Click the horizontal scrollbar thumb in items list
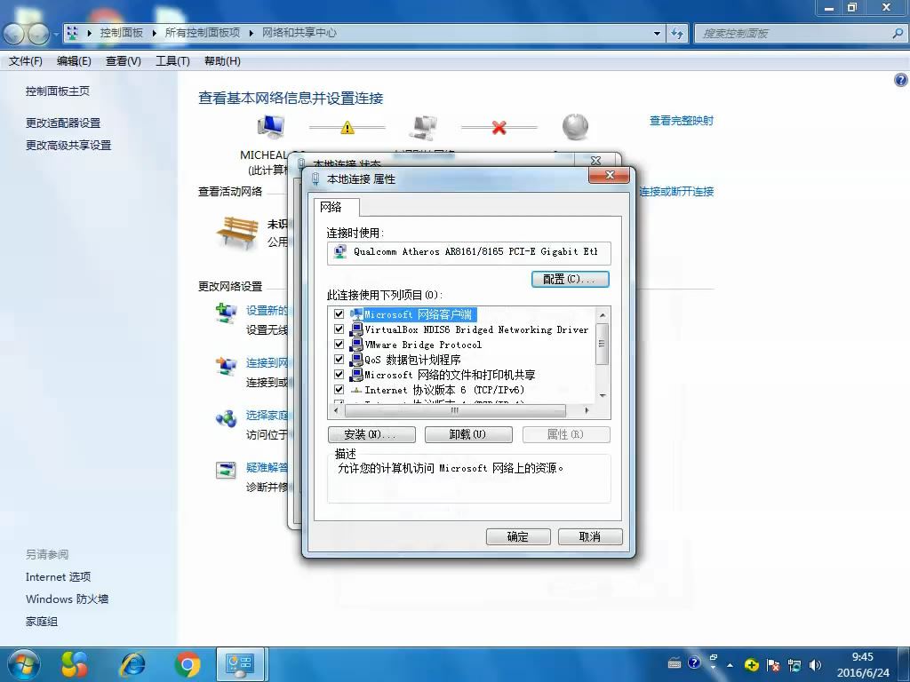910x682 pixels. 455,410
